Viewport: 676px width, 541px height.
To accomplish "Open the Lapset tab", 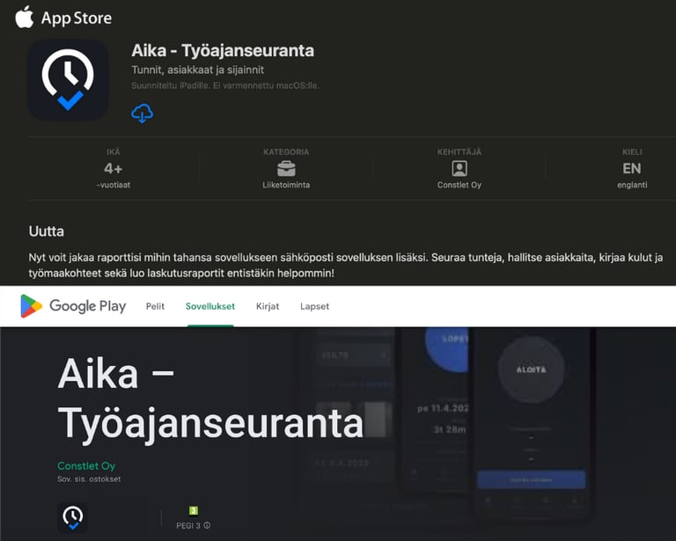I will coord(315,306).
